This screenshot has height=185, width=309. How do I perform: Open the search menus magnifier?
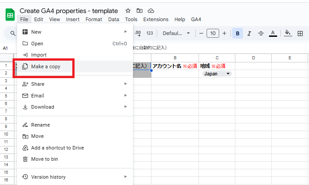pos(13,33)
